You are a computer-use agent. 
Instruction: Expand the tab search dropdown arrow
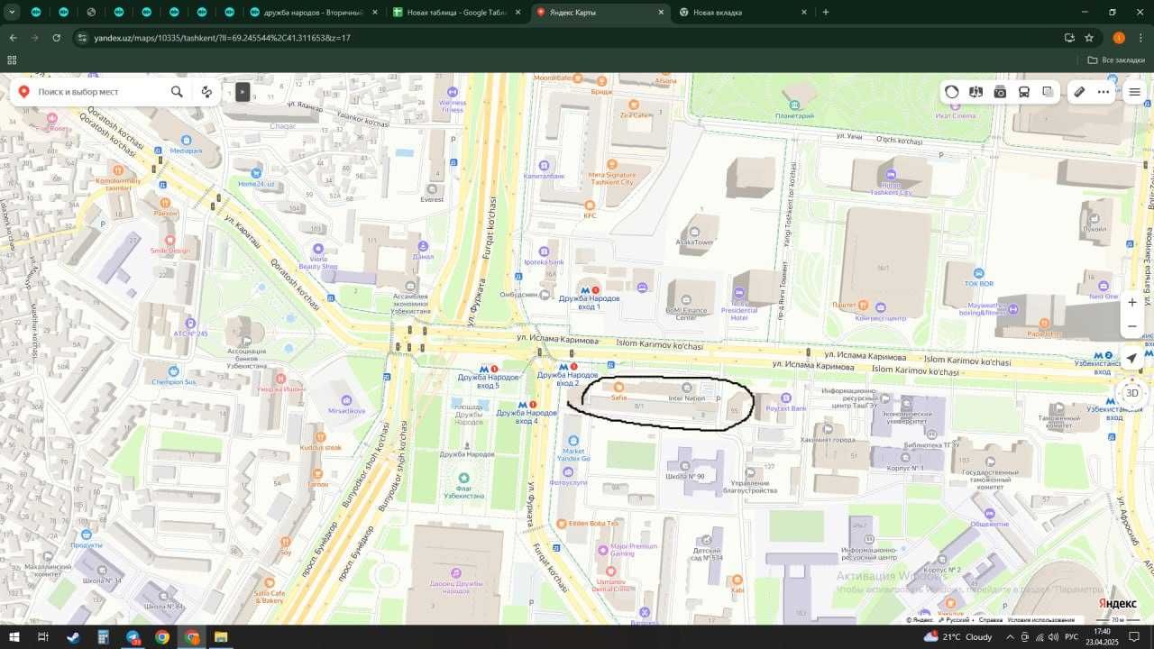coord(11,13)
